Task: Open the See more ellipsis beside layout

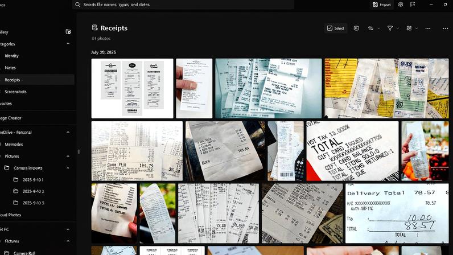Action: (428, 28)
